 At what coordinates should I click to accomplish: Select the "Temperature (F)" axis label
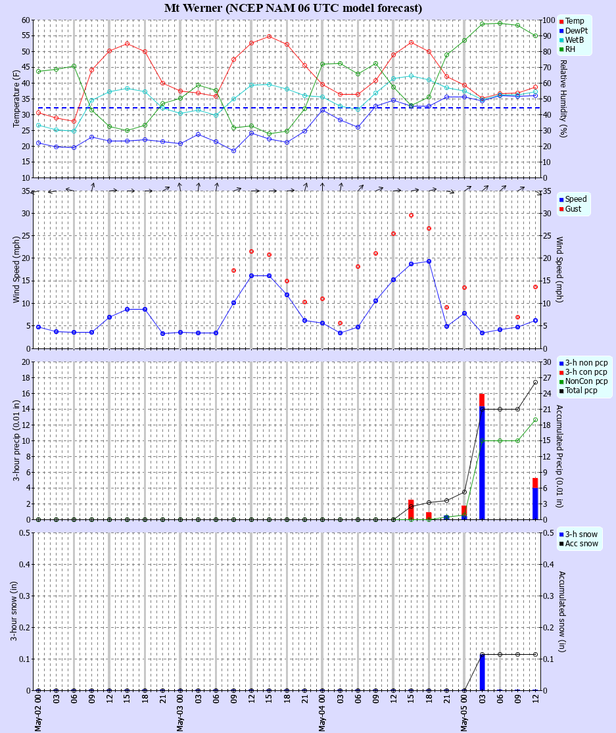[16, 99]
